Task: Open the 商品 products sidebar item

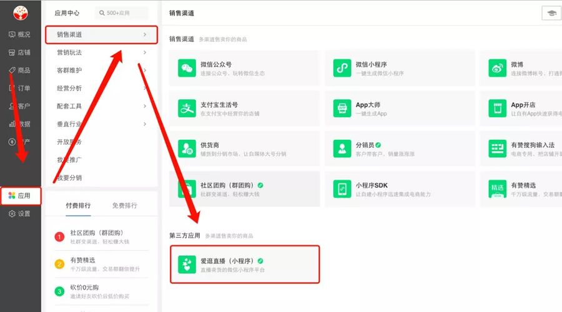Action: pos(20,71)
